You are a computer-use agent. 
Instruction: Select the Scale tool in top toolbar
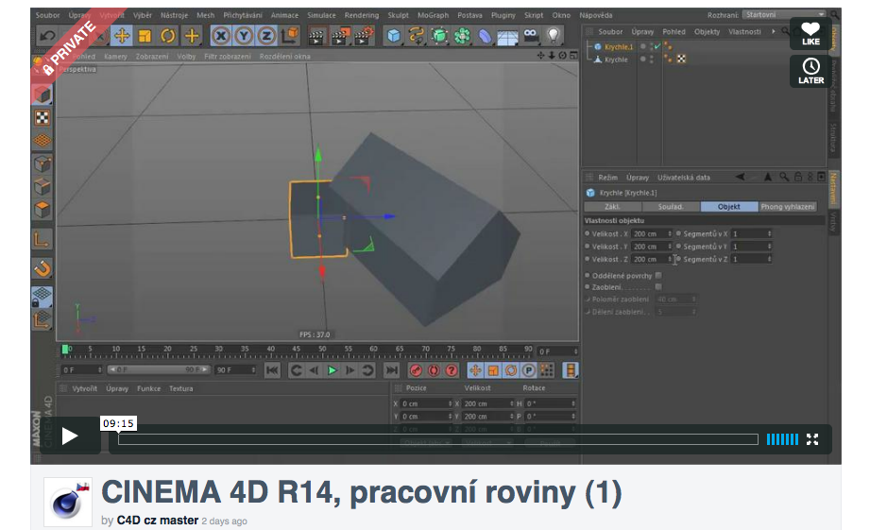click(x=145, y=36)
